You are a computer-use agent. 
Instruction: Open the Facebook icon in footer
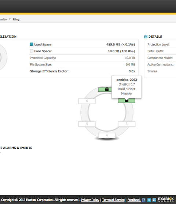pos(143,200)
